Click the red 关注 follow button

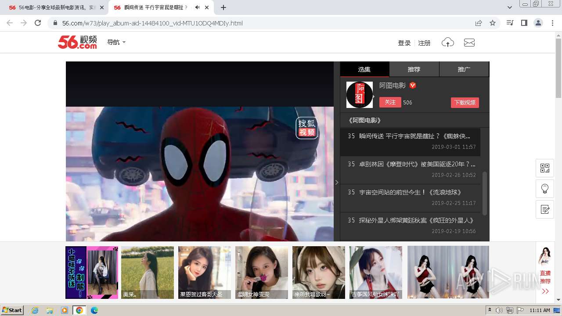[x=390, y=102]
